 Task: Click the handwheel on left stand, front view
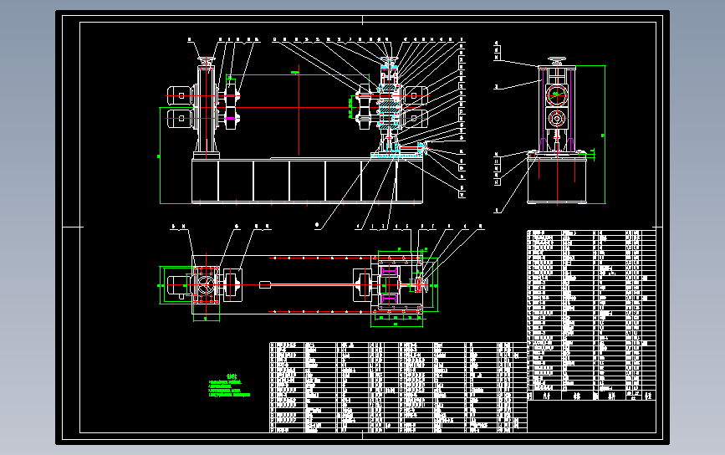pyautogui.click(x=207, y=60)
